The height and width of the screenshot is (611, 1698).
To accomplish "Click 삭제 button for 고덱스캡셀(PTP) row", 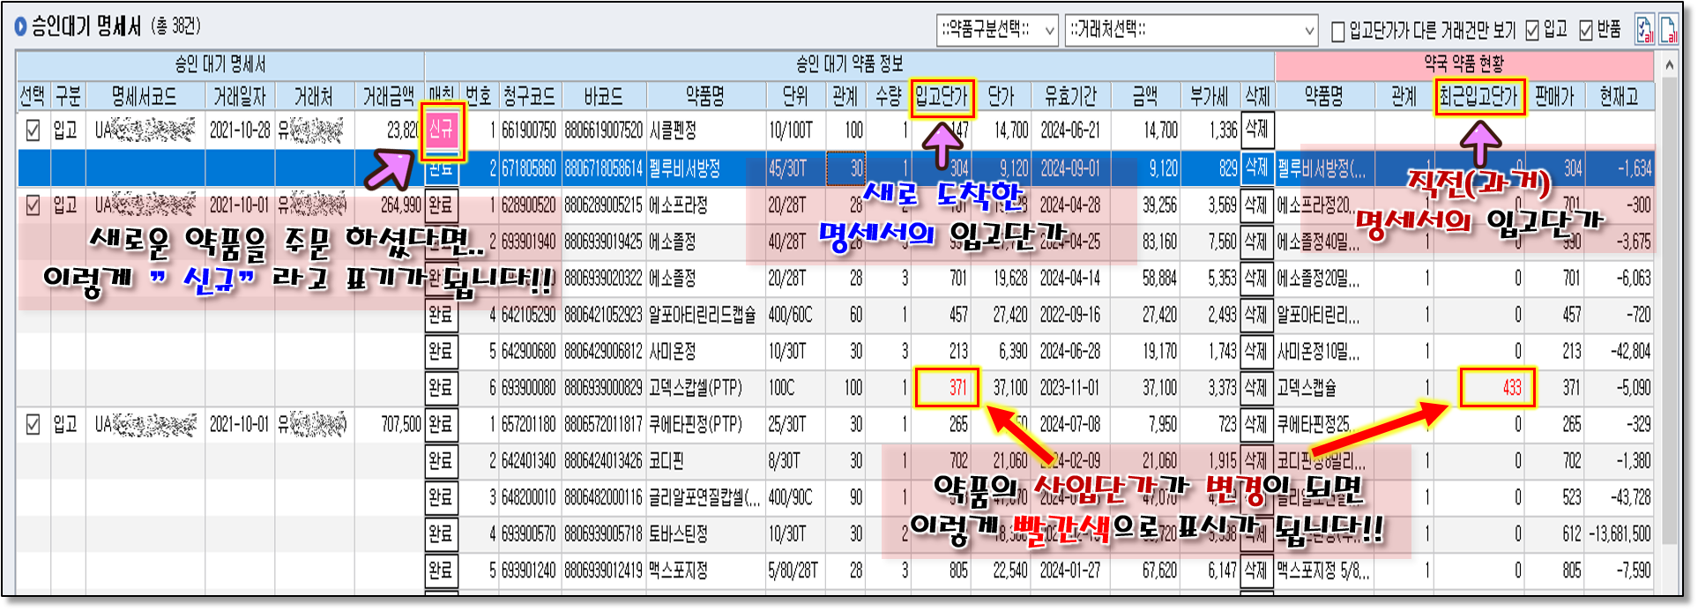I will click(x=1256, y=388).
